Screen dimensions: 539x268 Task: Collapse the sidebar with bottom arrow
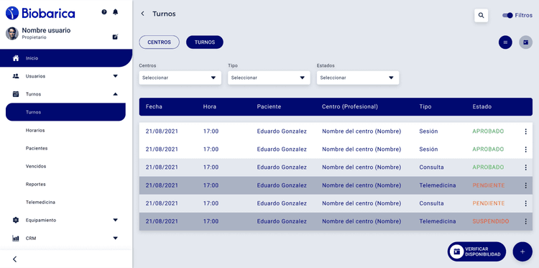click(x=15, y=259)
